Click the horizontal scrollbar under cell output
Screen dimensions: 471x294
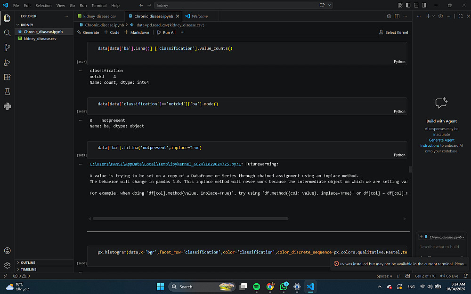188,219
